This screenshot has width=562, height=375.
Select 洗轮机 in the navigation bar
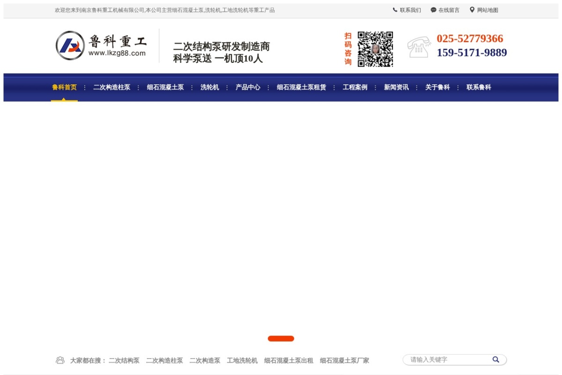point(210,87)
